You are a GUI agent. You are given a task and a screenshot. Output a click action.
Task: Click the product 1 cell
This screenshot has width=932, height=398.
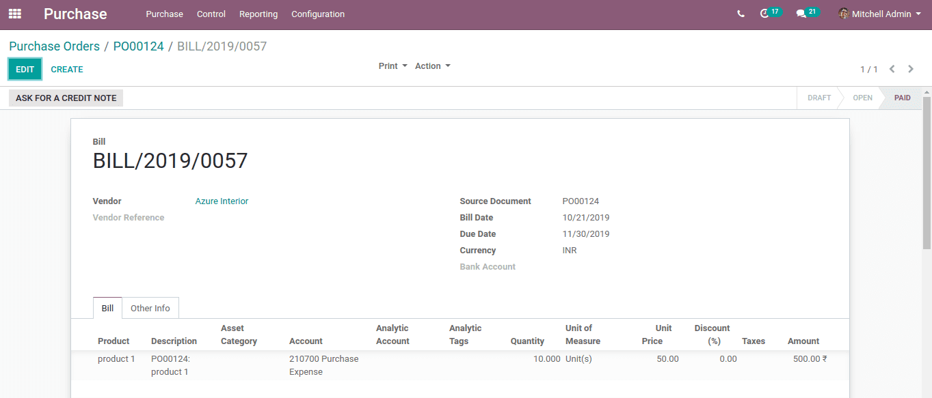[x=116, y=359]
